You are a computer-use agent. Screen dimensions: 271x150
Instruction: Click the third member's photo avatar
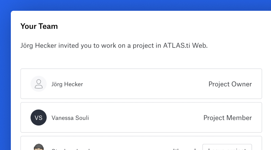[39, 147]
